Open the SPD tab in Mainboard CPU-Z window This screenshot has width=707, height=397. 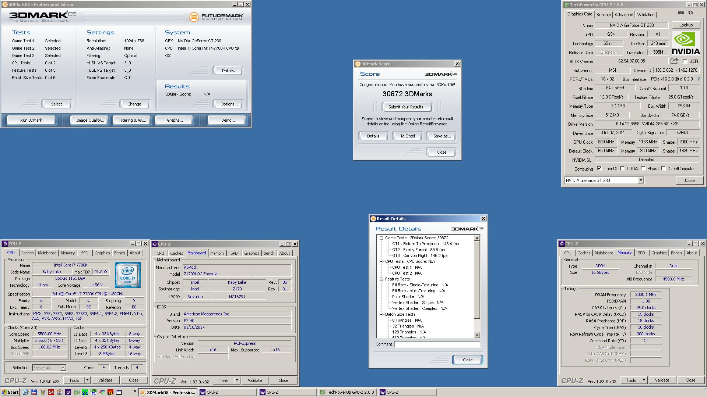pos(234,253)
